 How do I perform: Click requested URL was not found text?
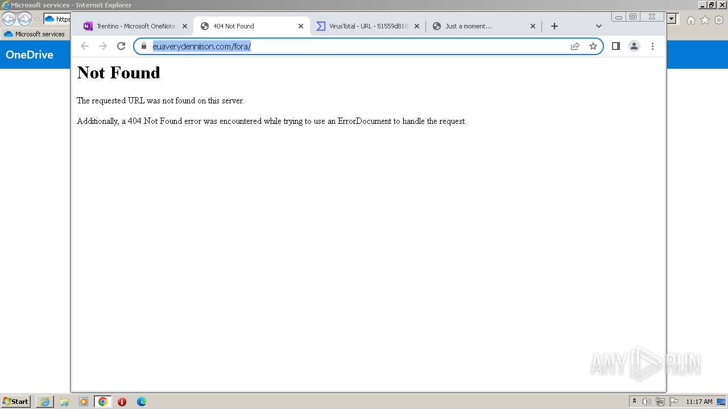point(160,101)
